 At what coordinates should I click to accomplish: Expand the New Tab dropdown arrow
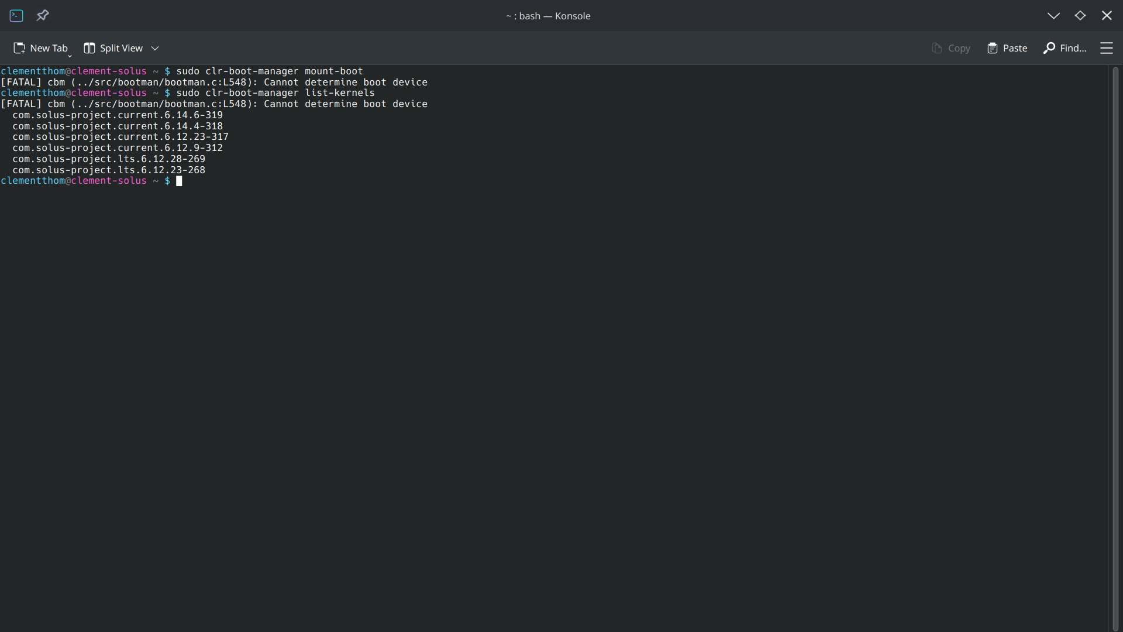(x=70, y=55)
